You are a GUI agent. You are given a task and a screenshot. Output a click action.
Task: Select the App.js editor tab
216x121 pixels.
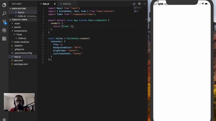click(x=46, y=4)
